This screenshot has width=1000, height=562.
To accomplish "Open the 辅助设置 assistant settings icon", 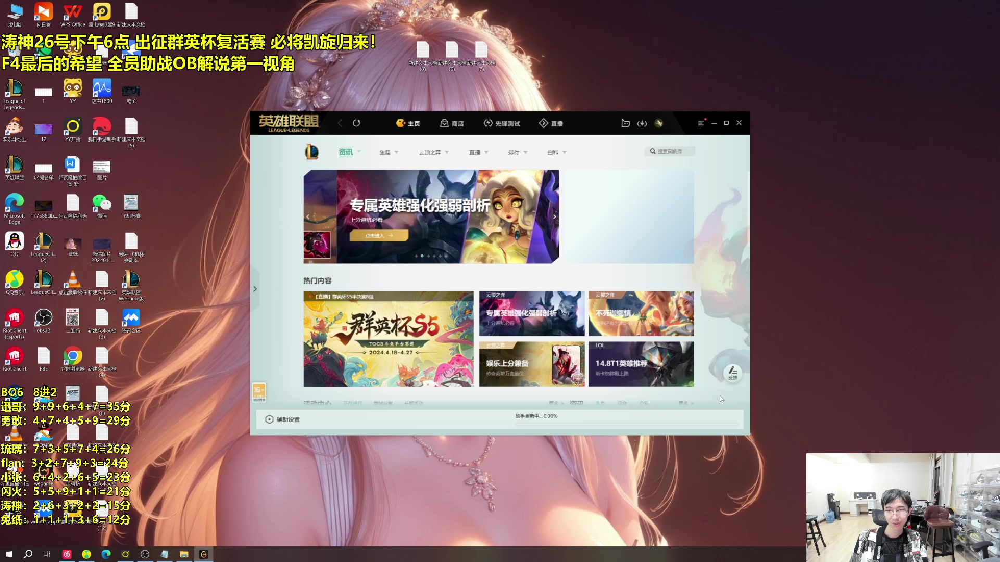I will (x=269, y=419).
